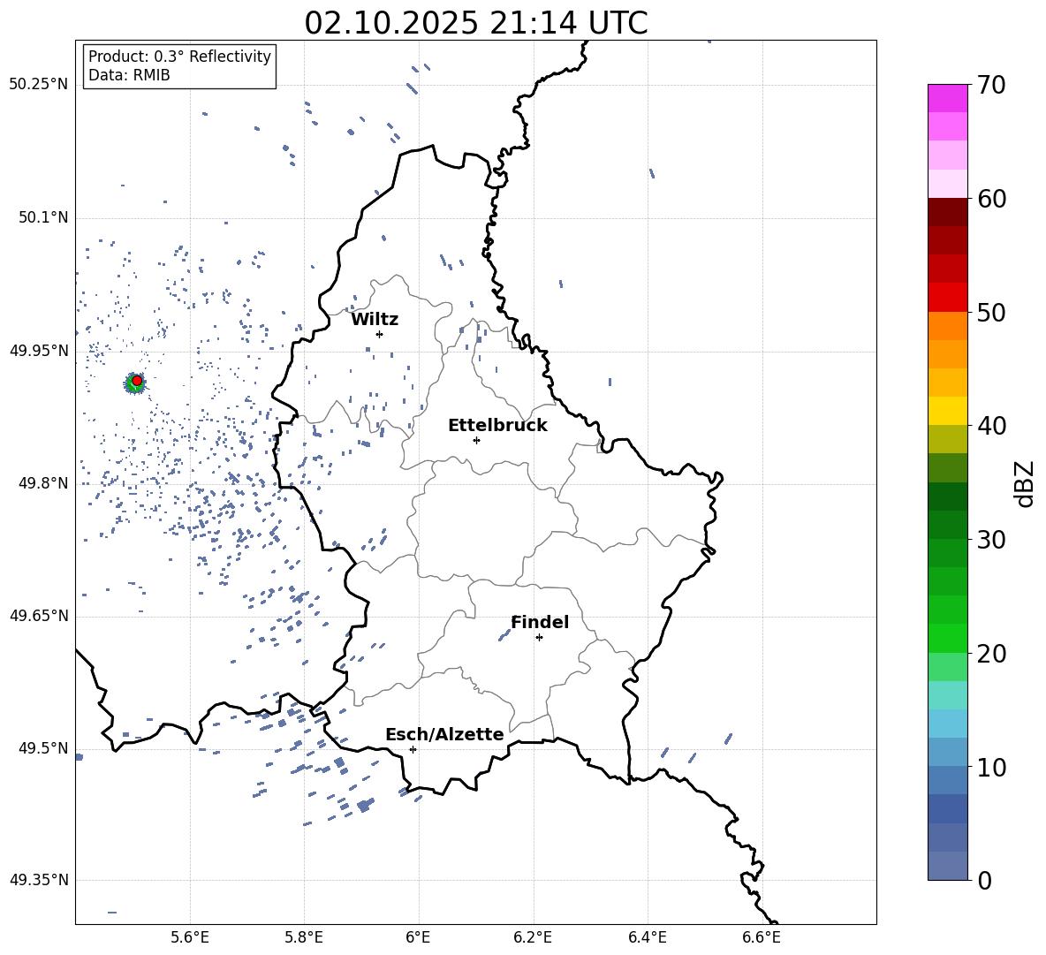Viewport: 1046px width, 955px height.
Task: Click the 5.6°E longitude label
Action: point(190,938)
